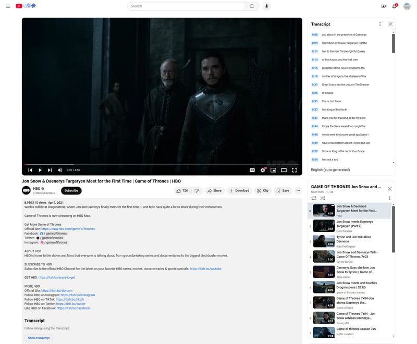Mute the video volume
This screenshot has width=417, height=344.
[60, 170]
